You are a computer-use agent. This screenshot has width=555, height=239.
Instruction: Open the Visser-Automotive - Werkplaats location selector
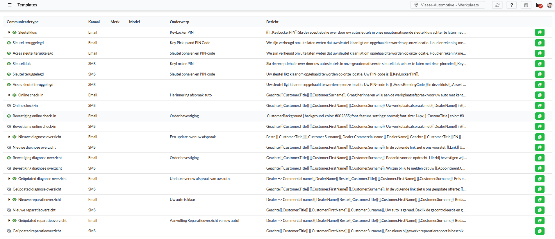coord(447,5)
